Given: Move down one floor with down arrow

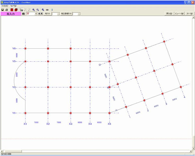Looking at the screenshot, I should click(39, 14).
